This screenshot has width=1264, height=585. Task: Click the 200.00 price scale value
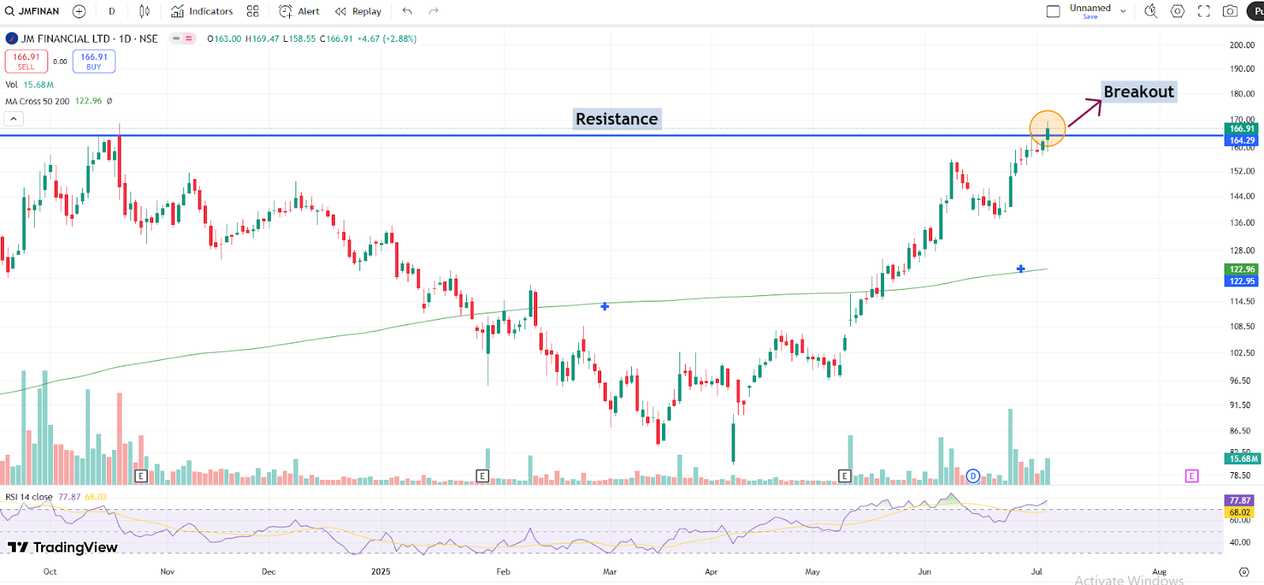[1242, 45]
